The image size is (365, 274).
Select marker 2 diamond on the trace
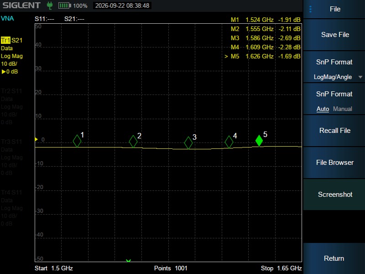133,142
